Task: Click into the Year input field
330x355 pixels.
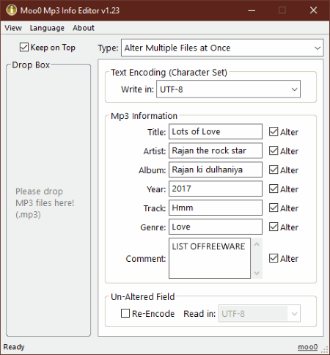Action: click(216, 189)
